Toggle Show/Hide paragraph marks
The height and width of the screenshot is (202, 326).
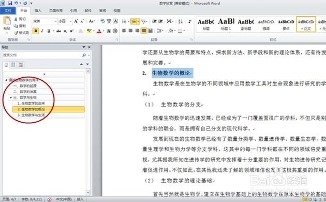coord(190,21)
